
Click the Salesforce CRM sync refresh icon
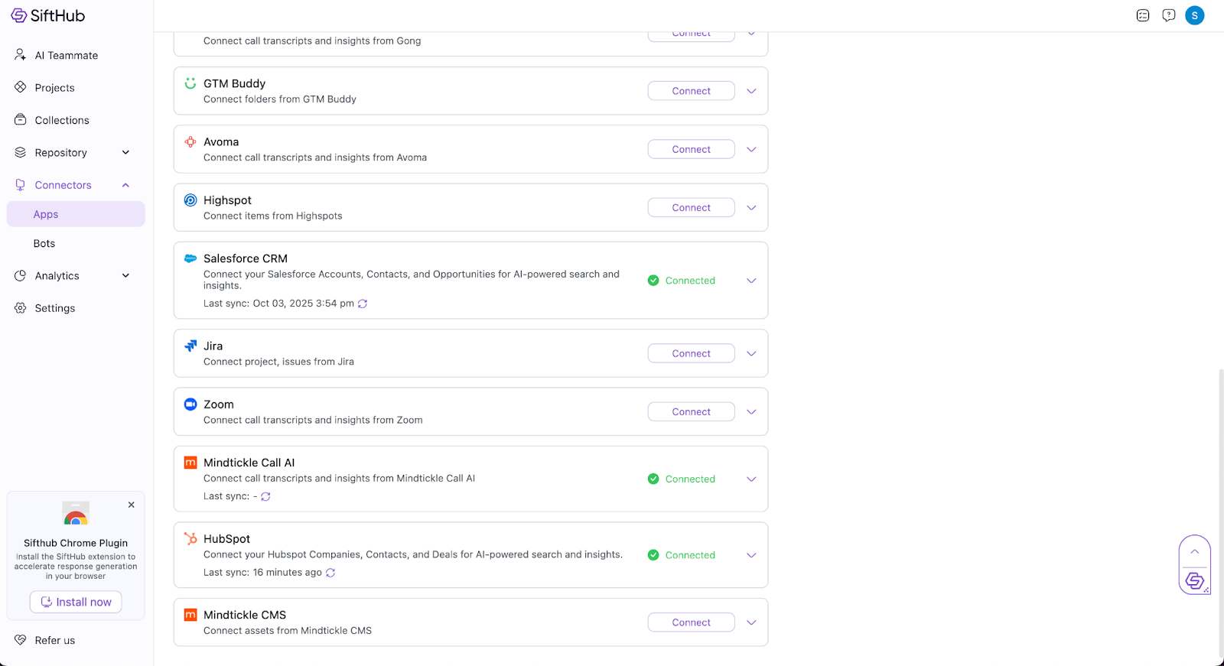coord(363,304)
